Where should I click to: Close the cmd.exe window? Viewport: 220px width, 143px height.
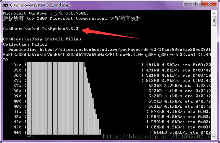click(x=209, y=3)
